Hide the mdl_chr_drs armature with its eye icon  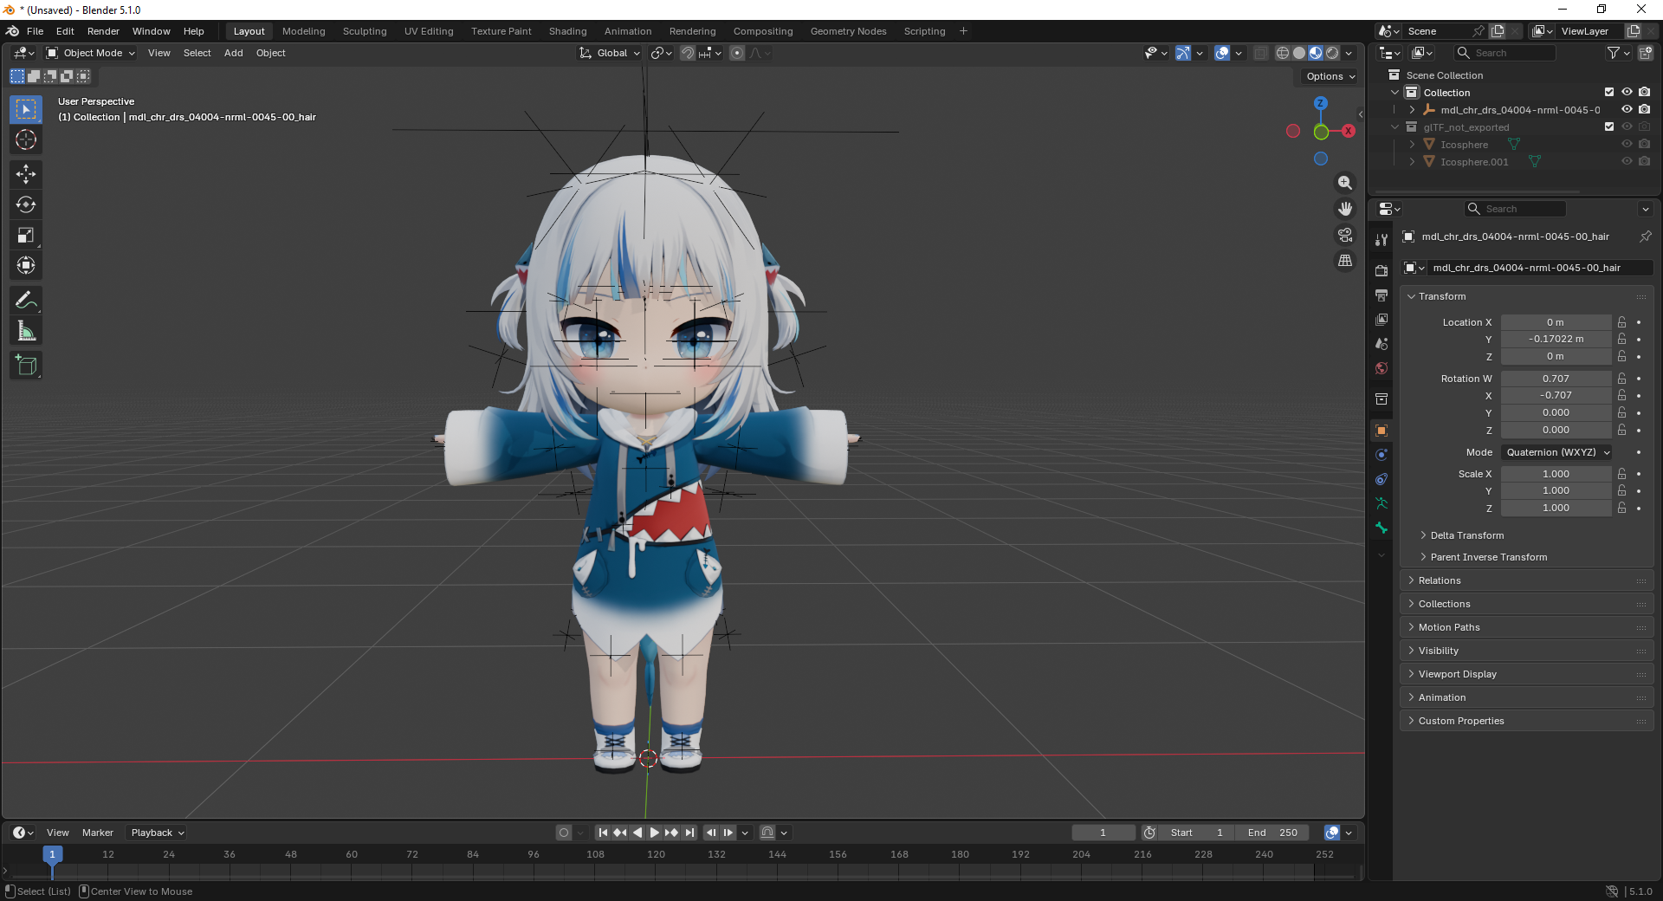pyautogui.click(x=1627, y=110)
